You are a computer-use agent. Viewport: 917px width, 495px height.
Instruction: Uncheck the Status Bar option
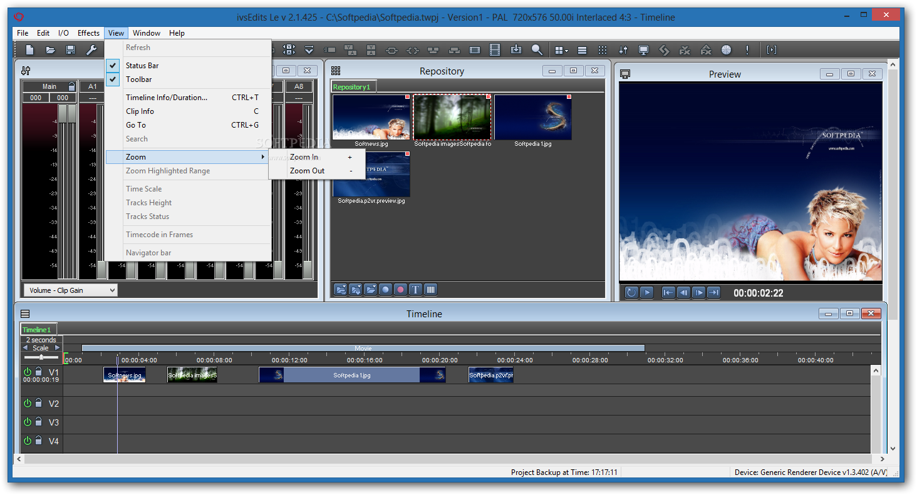coord(142,66)
